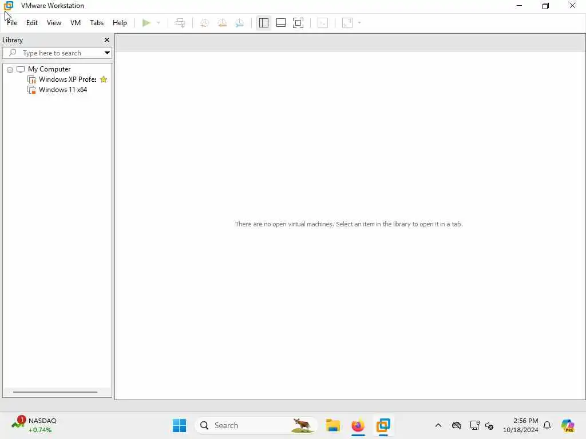Open File Explorer from the taskbar
The image size is (586, 439).
tap(332, 425)
